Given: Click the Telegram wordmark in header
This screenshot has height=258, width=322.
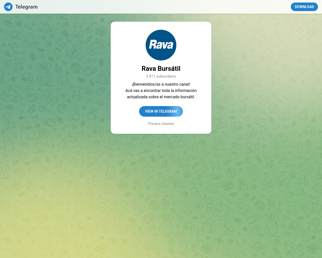Looking at the screenshot, I should point(26,7).
